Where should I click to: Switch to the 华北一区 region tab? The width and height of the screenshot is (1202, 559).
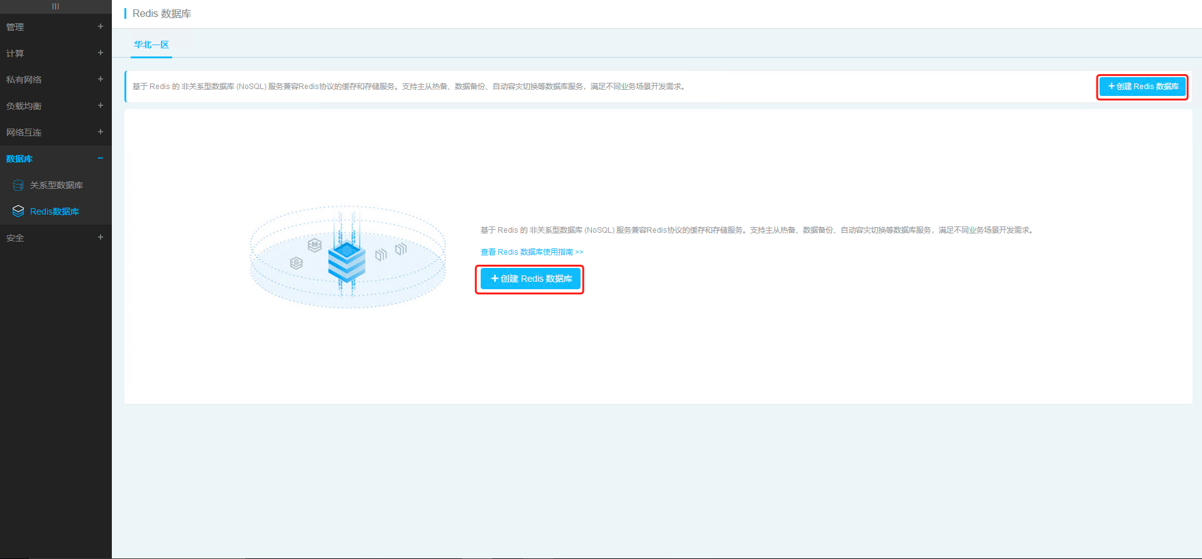tap(151, 45)
